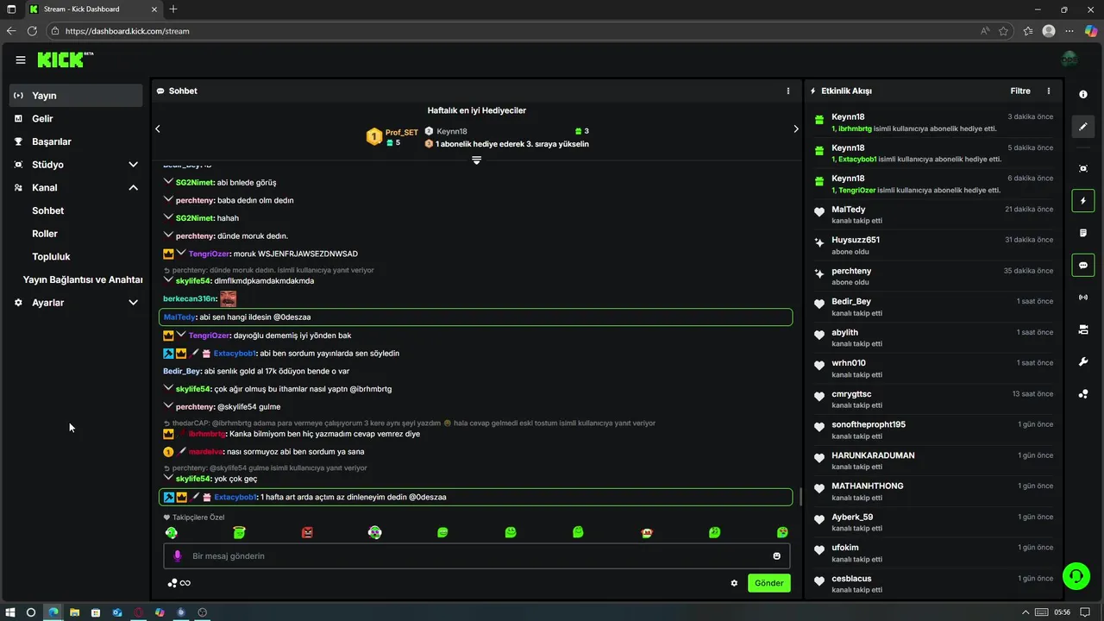Viewport: 1104px width, 621px height.
Task: Open the emoji picker in message box
Action: pyautogui.click(x=777, y=556)
